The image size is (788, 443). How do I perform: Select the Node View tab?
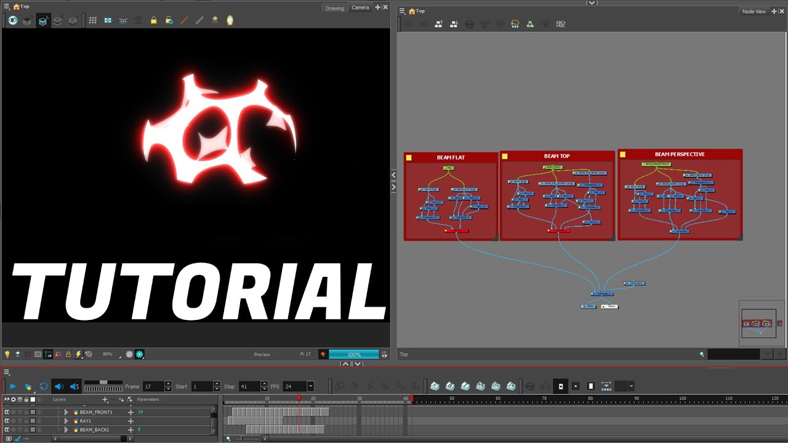(x=754, y=12)
